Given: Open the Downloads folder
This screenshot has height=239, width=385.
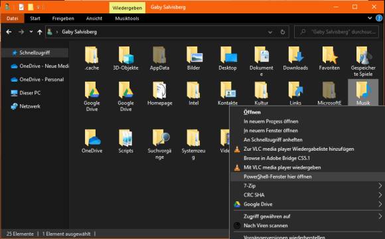Looking at the screenshot, I should 295,58.
